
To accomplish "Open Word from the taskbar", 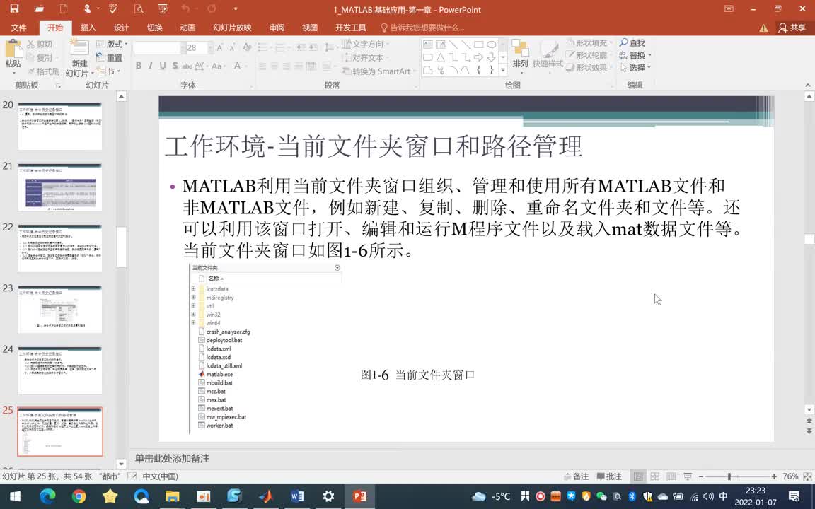I will (x=297, y=496).
